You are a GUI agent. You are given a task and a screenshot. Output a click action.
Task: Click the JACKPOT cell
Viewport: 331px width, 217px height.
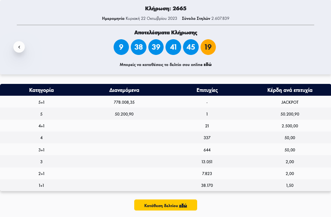click(x=290, y=102)
